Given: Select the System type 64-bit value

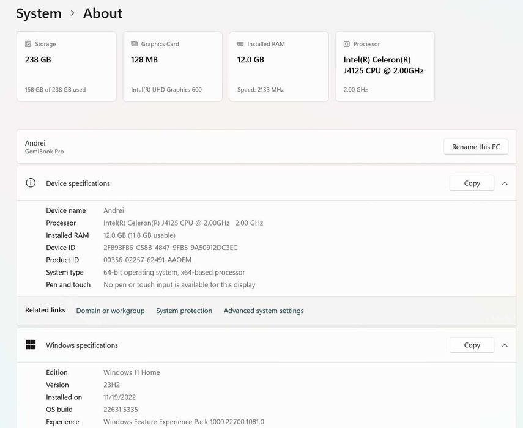Looking at the screenshot, I should tap(174, 272).
